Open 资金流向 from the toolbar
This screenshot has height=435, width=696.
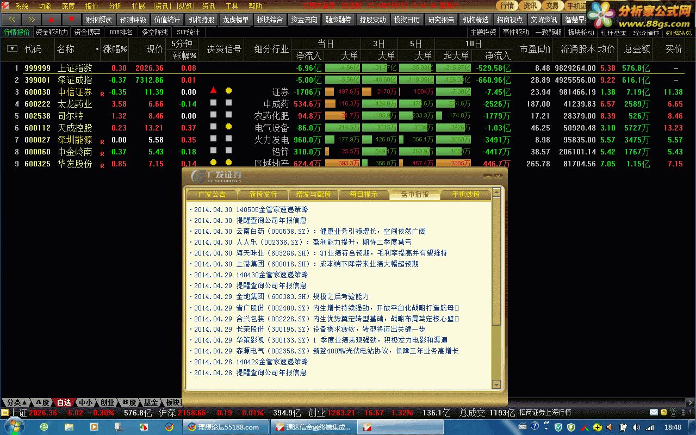coord(304,20)
